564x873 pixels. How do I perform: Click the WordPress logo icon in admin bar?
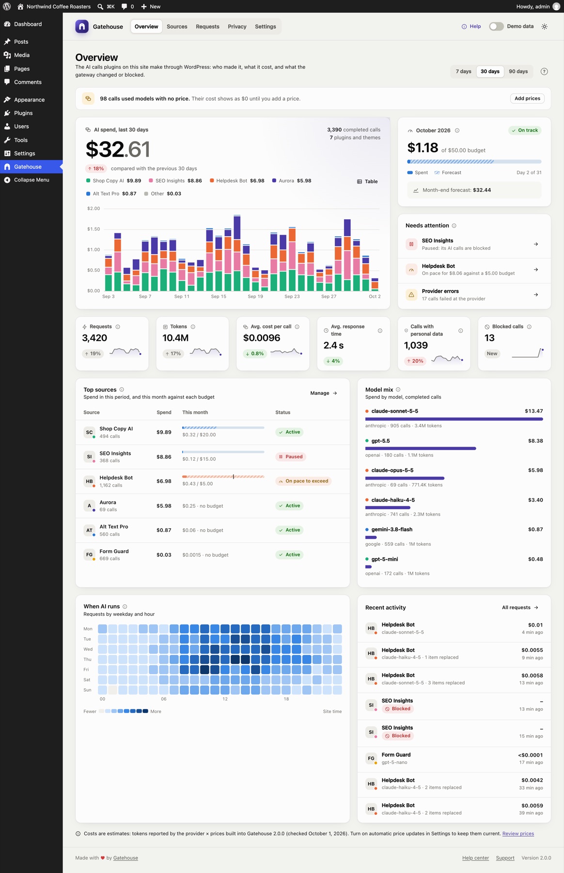point(7,6)
